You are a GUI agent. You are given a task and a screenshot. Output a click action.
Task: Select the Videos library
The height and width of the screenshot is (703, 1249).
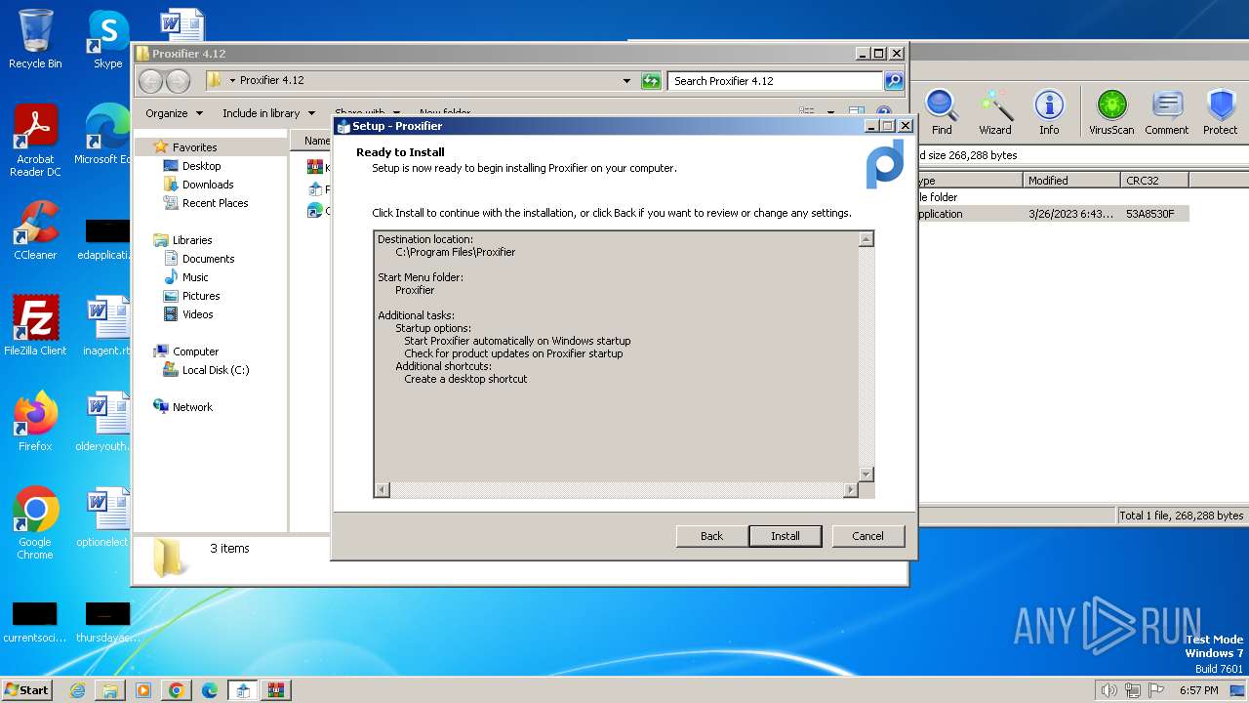coord(197,314)
